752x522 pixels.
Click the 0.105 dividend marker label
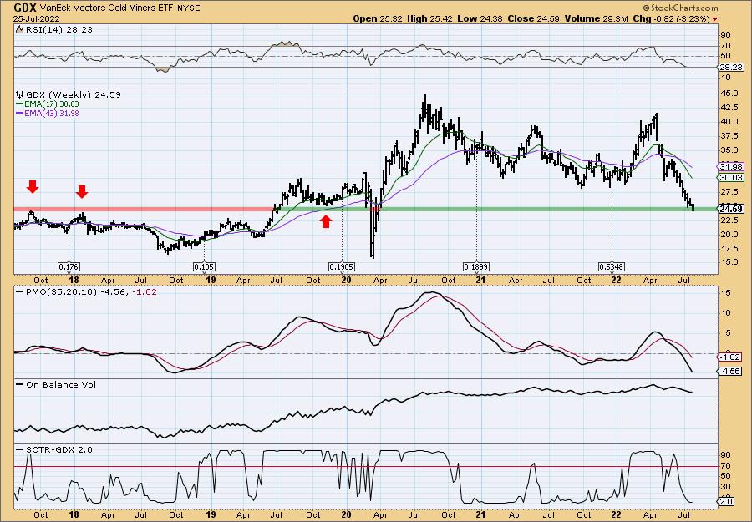tap(204, 266)
